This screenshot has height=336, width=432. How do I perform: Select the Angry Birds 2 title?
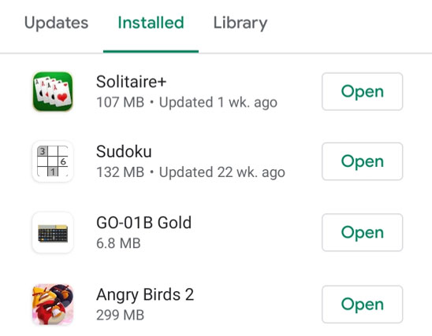(145, 295)
